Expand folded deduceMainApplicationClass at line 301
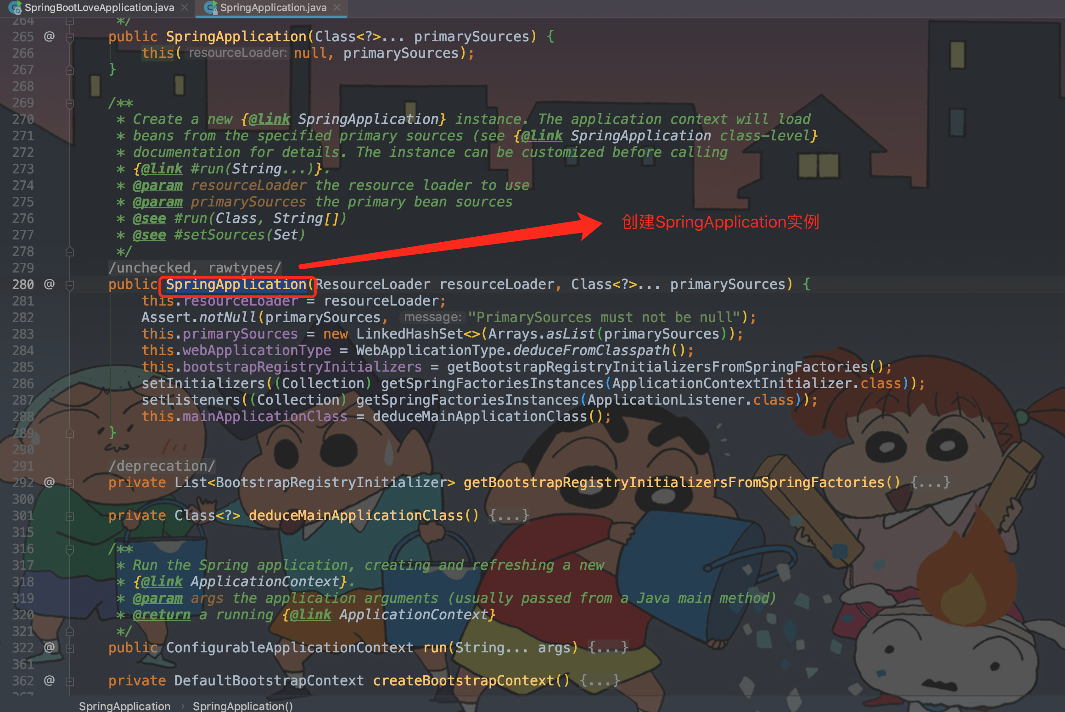 (70, 516)
